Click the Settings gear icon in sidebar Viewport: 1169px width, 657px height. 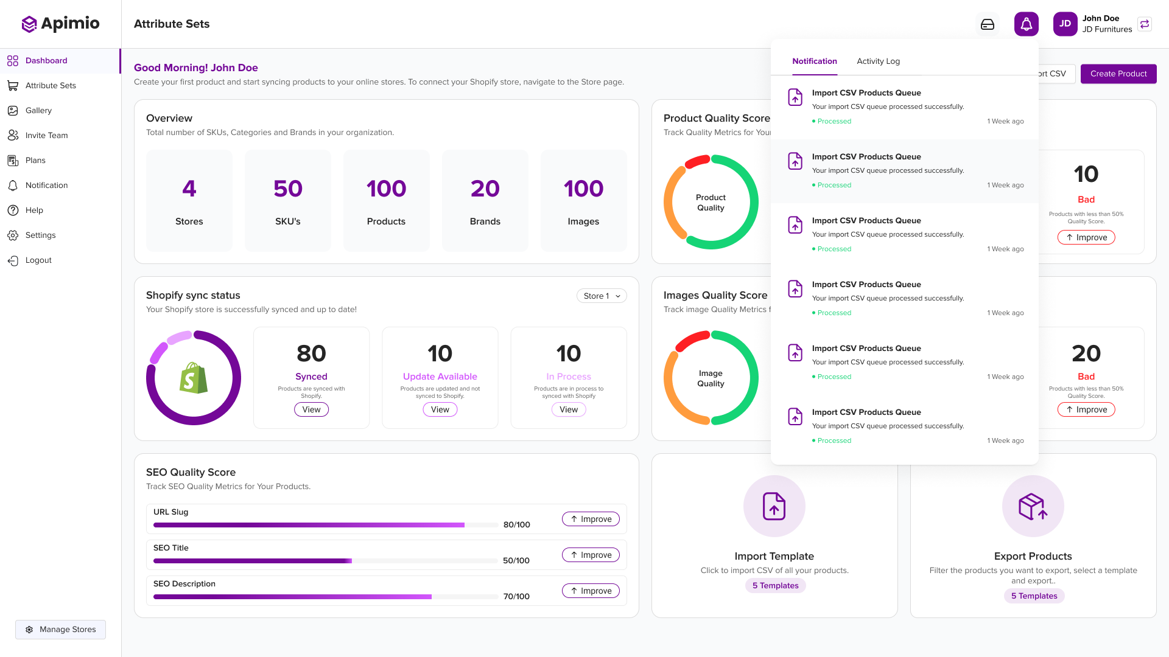tap(13, 235)
